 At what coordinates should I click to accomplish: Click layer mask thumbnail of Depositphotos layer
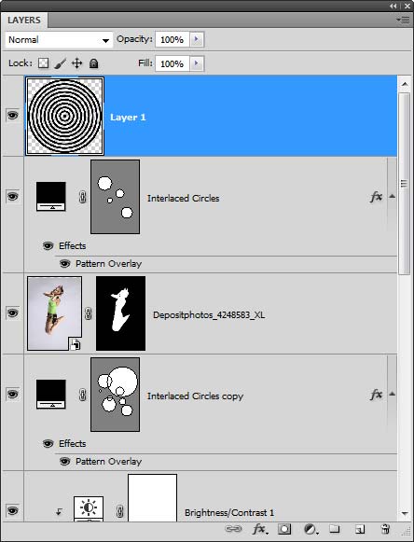click(x=120, y=313)
